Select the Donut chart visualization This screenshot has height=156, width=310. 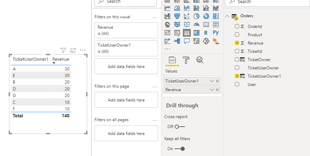(206, 16)
